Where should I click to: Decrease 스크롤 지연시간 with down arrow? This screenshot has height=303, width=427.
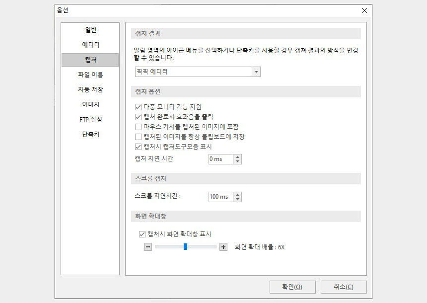pyautogui.click(x=237, y=199)
